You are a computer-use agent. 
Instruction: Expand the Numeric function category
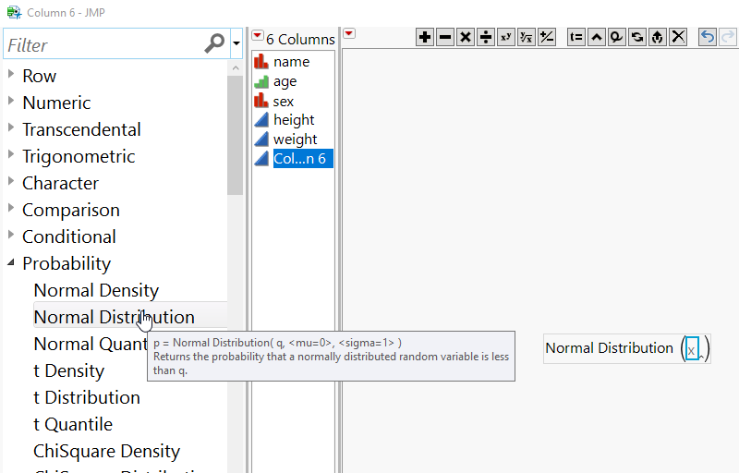point(11,101)
